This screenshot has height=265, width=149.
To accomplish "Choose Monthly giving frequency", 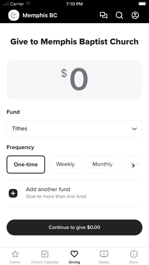I will [x=102, y=164].
